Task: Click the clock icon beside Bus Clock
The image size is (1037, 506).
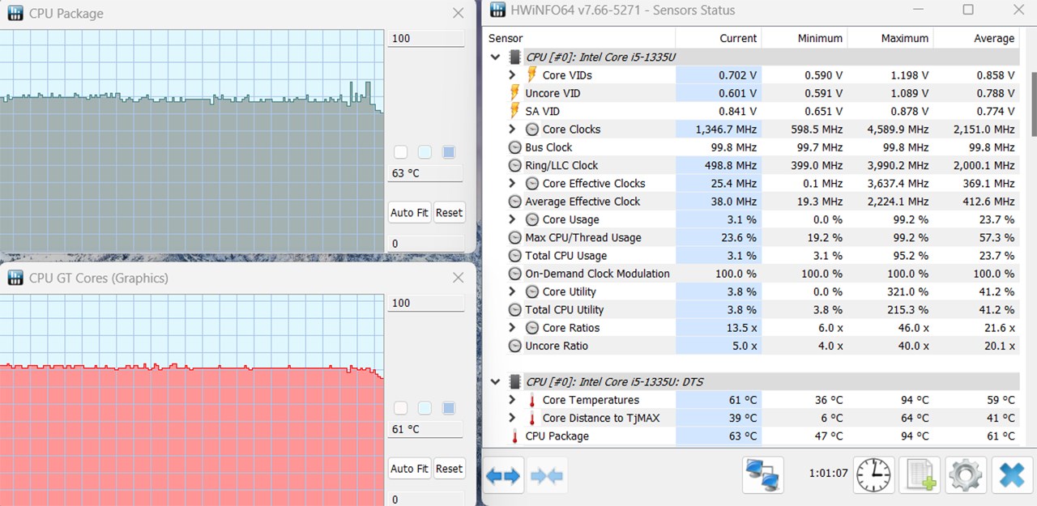Action: (x=514, y=147)
